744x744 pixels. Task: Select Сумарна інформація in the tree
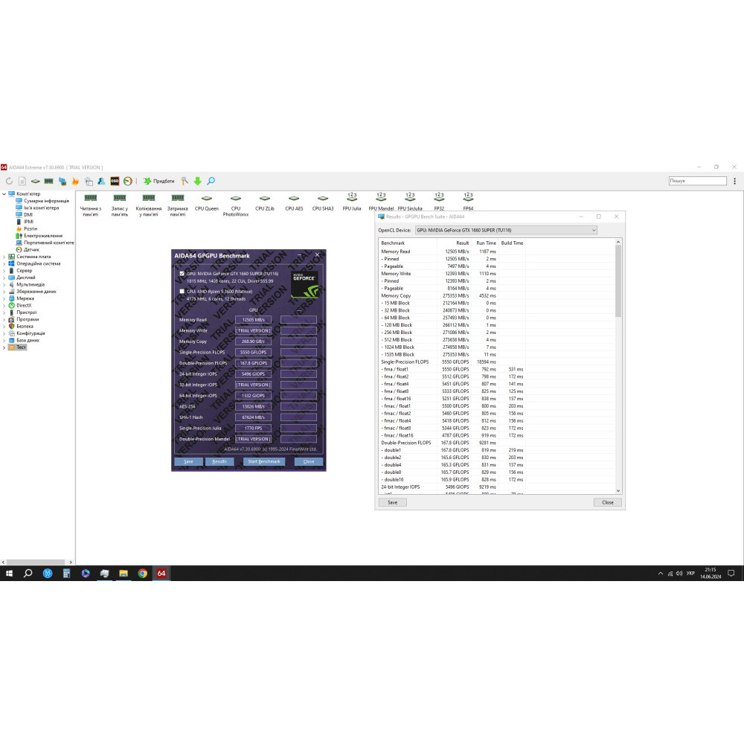[x=46, y=201]
